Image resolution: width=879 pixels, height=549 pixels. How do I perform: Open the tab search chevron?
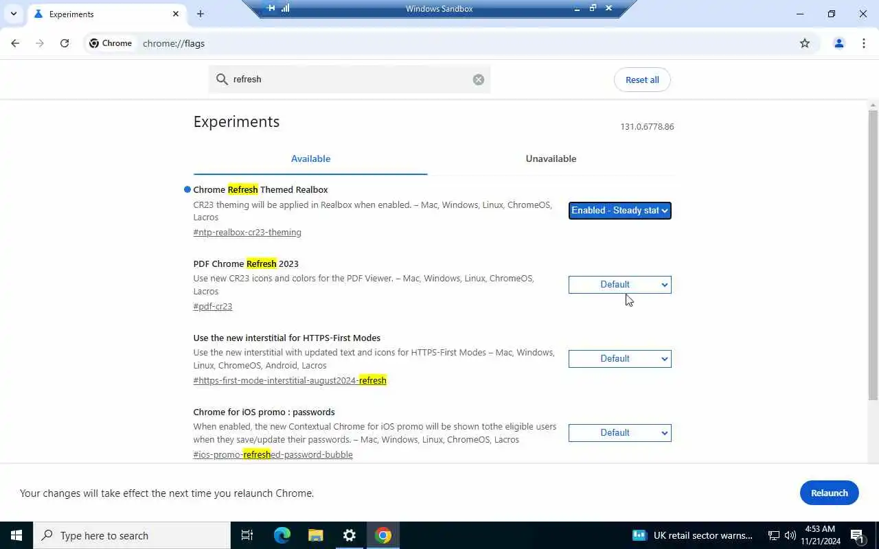tap(13, 14)
